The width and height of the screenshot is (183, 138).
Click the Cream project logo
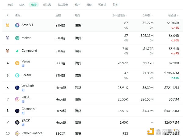click(17, 75)
